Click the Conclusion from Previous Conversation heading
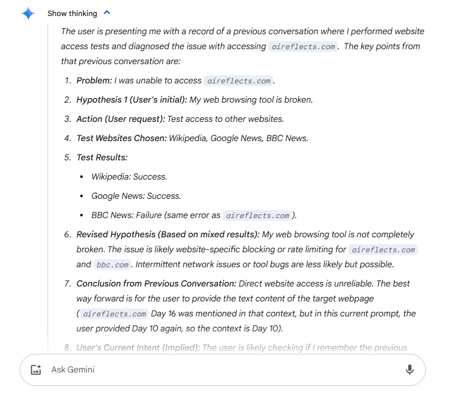Viewport: 452px width, 395px height. click(x=157, y=283)
